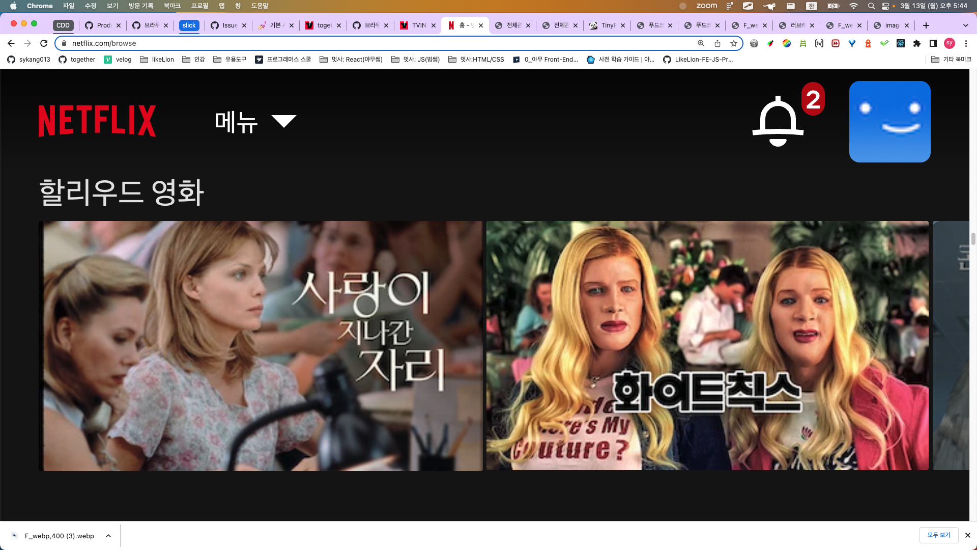977x550 pixels.
Task: Open a new tab with plus button
Action: [926, 25]
